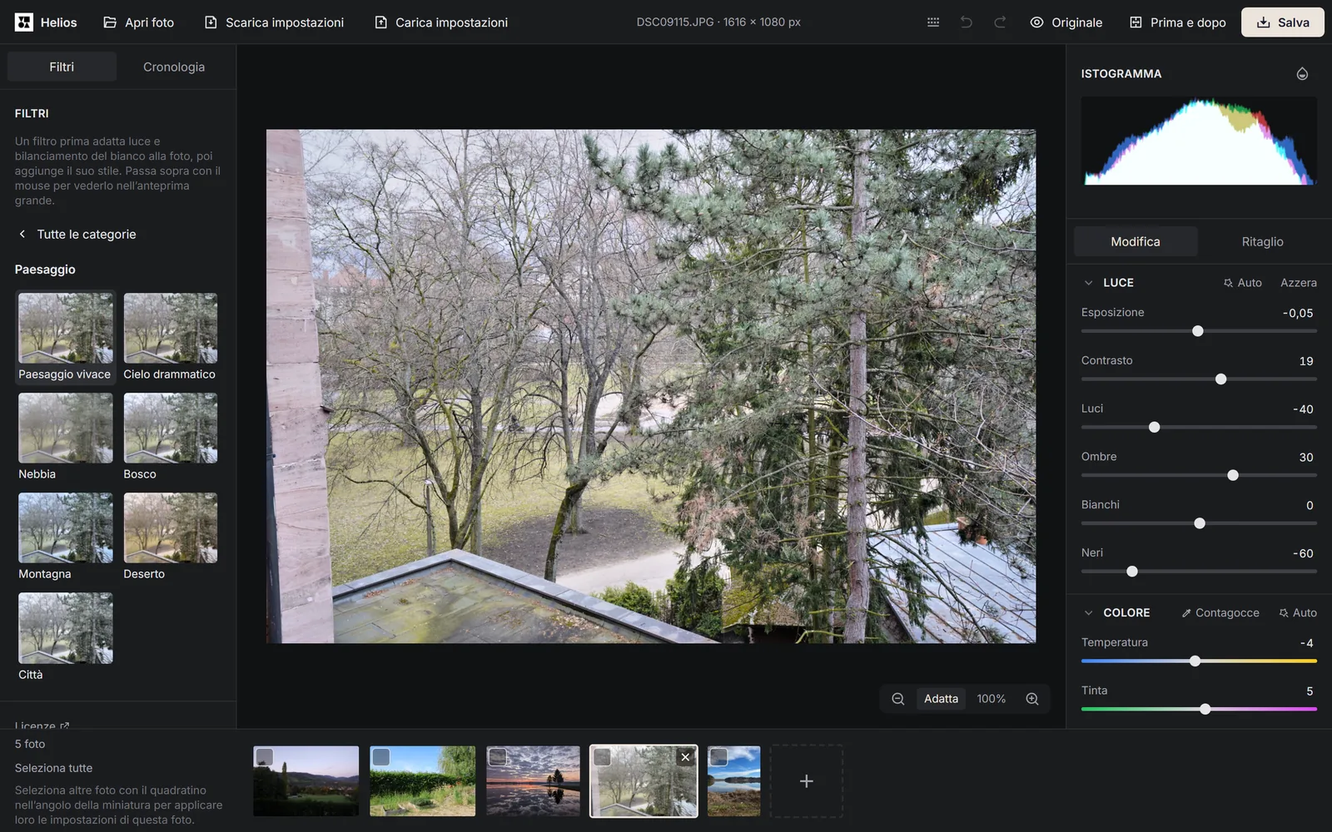Image resolution: width=1332 pixels, height=832 pixels.
Task: Adjust the Temperatura color slider
Action: pyautogui.click(x=1199, y=661)
